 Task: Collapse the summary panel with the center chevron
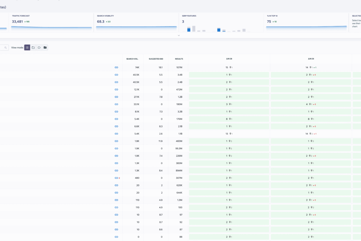(179, 35)
